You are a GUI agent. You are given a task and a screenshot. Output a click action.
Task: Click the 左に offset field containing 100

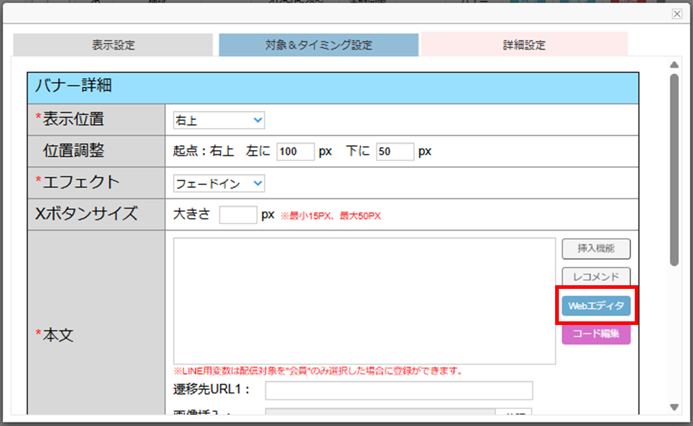click(x=295, y=152)
